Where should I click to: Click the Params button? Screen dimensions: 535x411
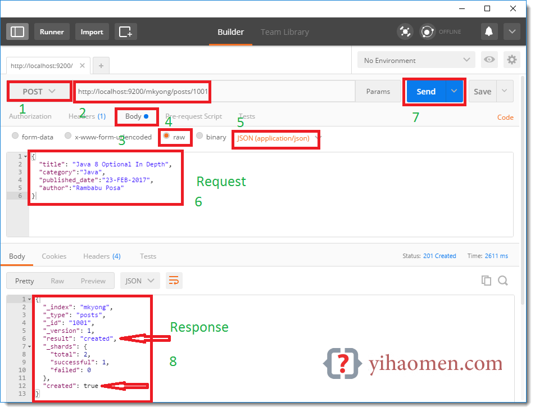tap(378, 92)
